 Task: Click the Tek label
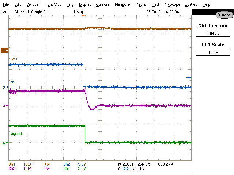click(x=4, y=12)
